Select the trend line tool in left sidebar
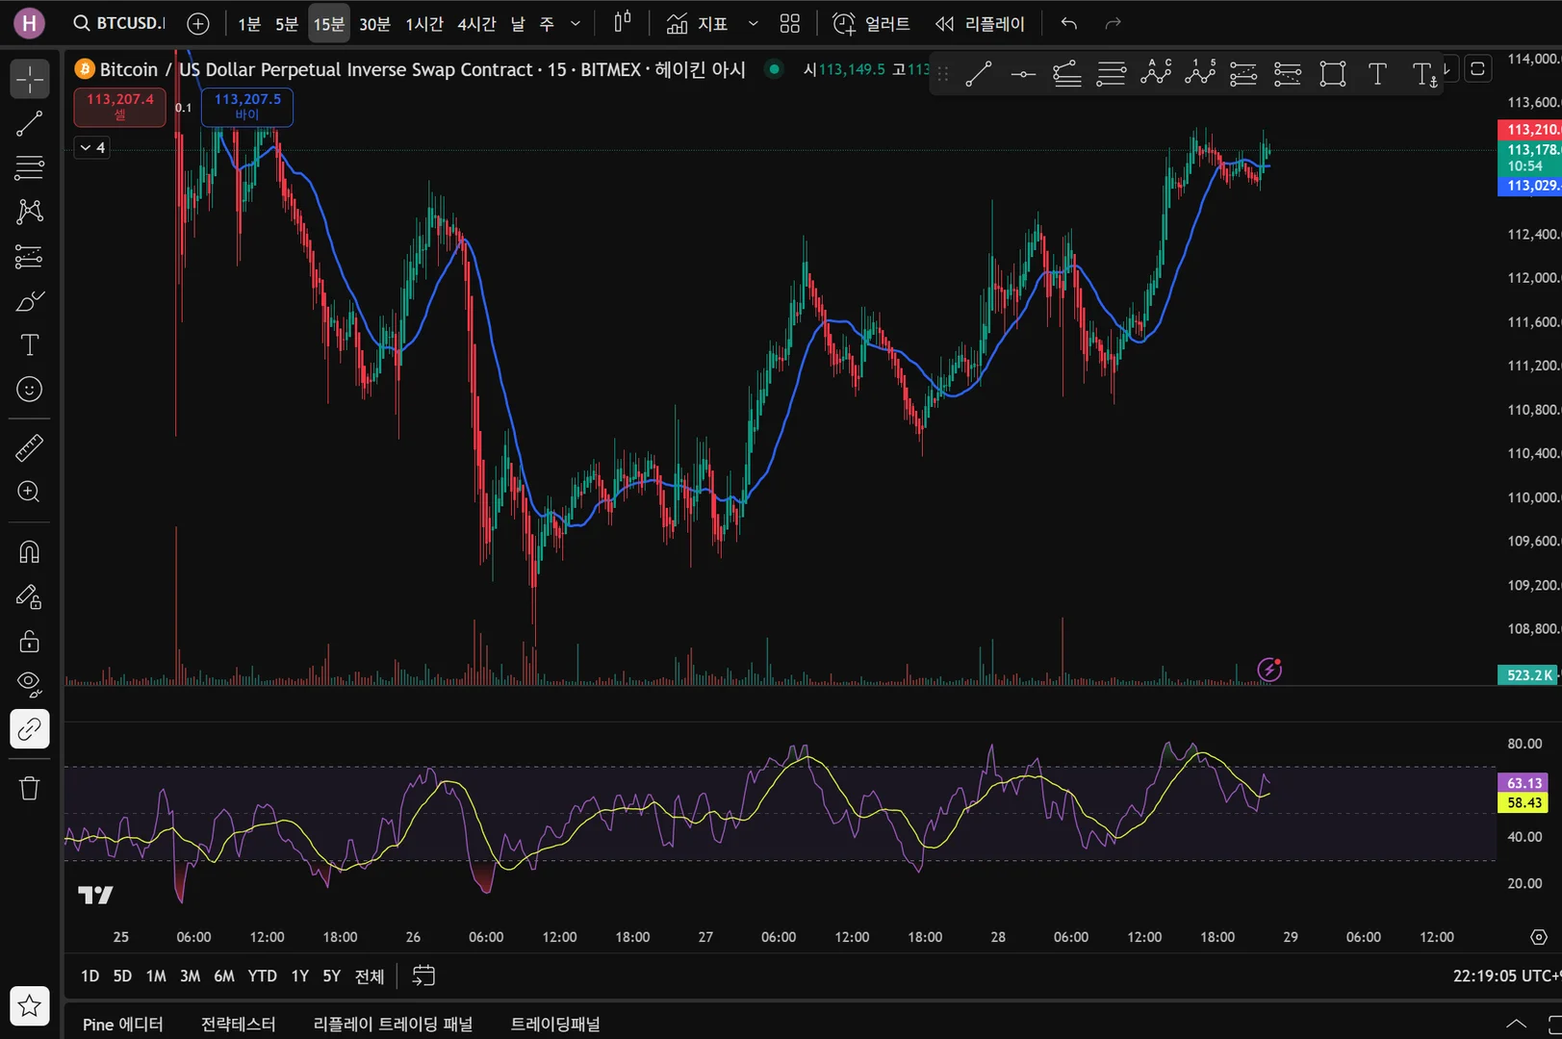This screenshot has width=1562, height=1039. pyautogui.click(x=29, y=123)
